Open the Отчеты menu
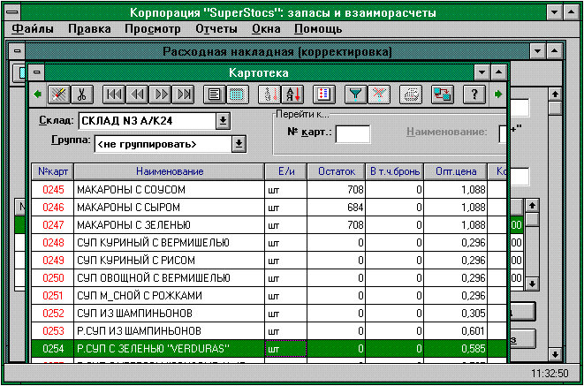Screen dimensions: 584x386 [216, 29]
